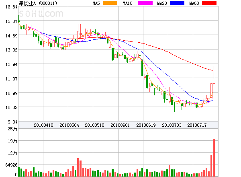Image resolution: width=241 pixels, height=177 pixels.
Task: Click the 12万 volume axis label
Action: tap(12, 153)
